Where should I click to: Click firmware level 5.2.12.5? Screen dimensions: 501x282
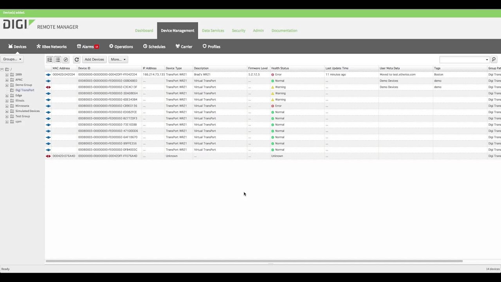(x=254, y=74)
